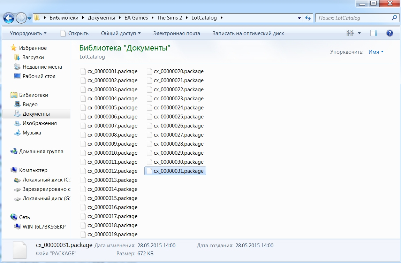
Task: Open the view options dropdown arrow
Action: point(360,33)
